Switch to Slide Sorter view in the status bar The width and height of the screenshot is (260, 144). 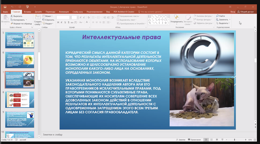pos(211,140)
